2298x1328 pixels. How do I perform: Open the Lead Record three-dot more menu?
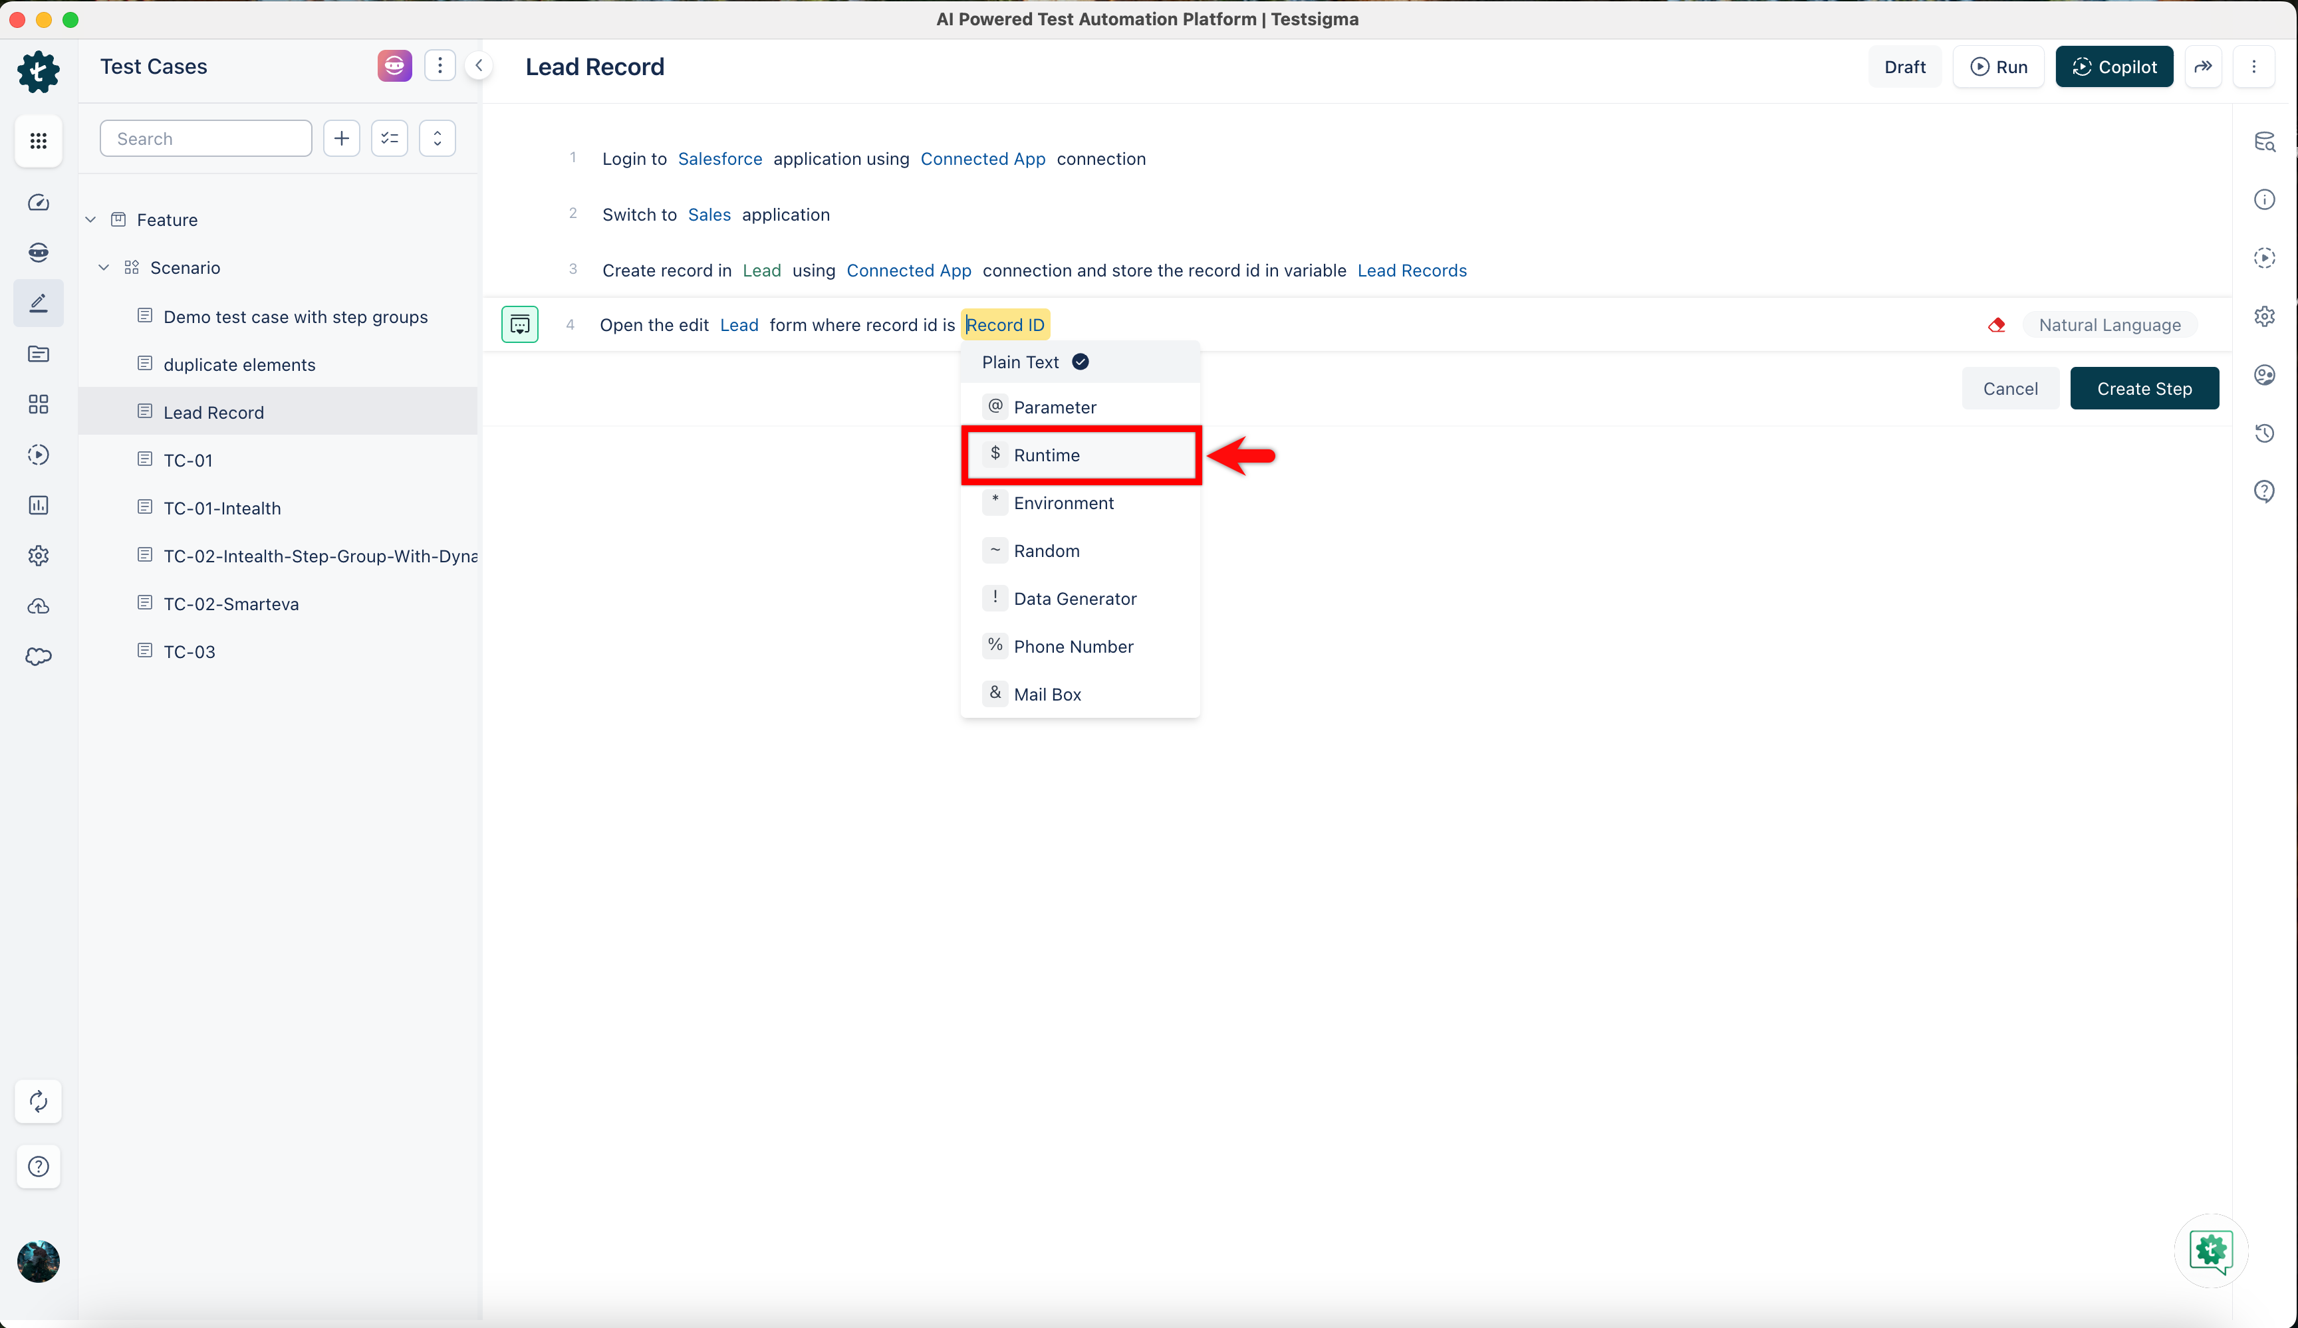coord(2254,66)
